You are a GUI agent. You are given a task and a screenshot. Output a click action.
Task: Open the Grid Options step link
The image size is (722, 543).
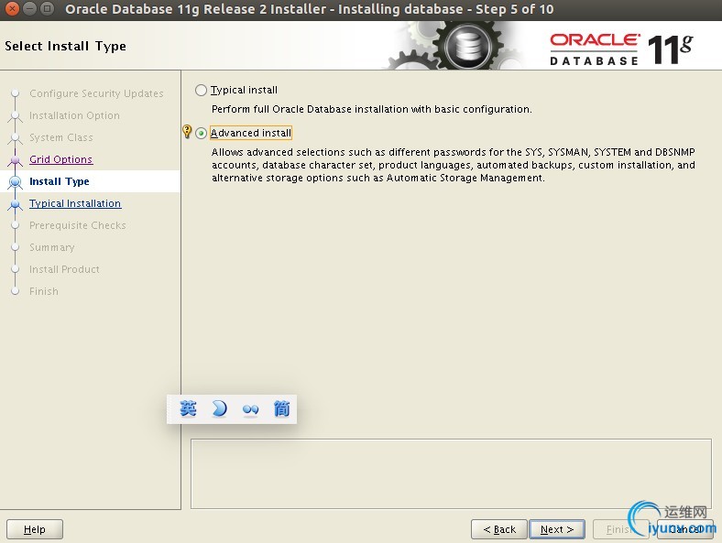click(x=60, y=159)
